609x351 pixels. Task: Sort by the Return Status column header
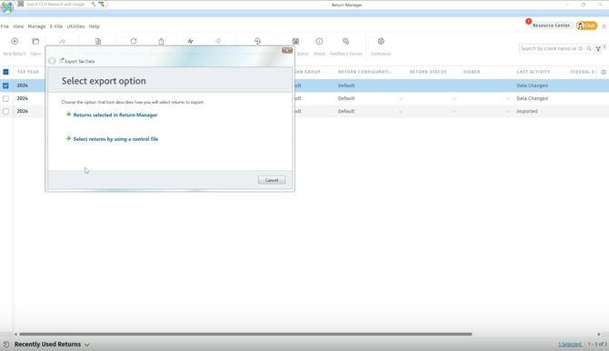(x=428, y=72)
